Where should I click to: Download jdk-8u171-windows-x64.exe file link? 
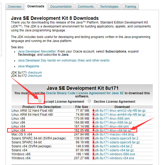pos(114,158)
